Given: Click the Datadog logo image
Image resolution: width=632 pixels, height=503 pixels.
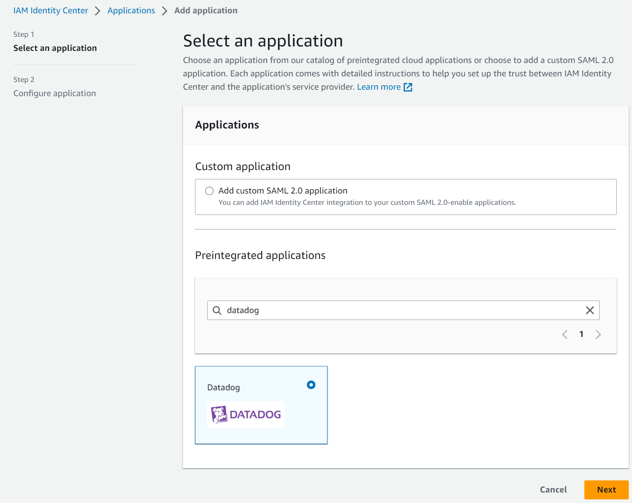Looking at the screenshot, I should point(246,415).
